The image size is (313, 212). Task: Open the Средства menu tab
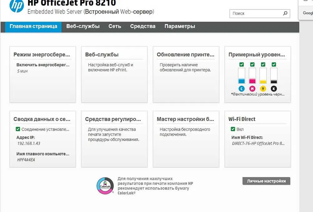(143, 26)
